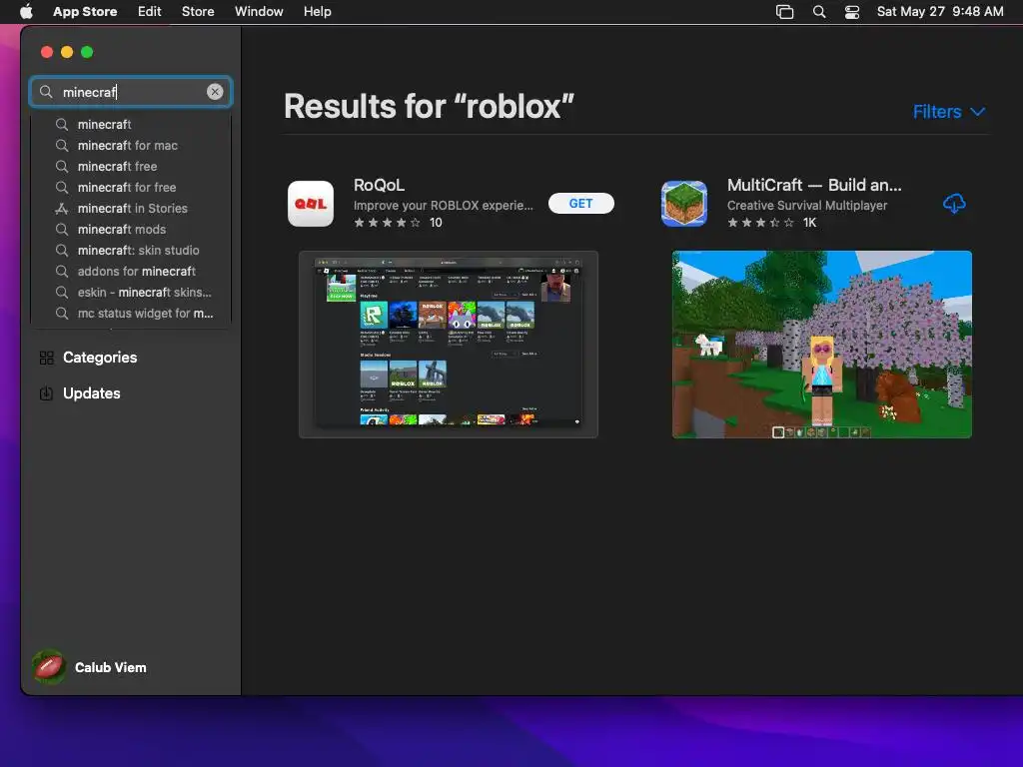This screenshot has height=767, width=1023.
Task: Clear the search field text
Action: [x=215, y=92]
